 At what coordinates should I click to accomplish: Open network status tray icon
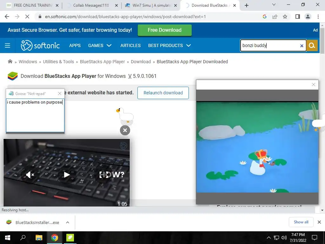[x=276, y=238]
